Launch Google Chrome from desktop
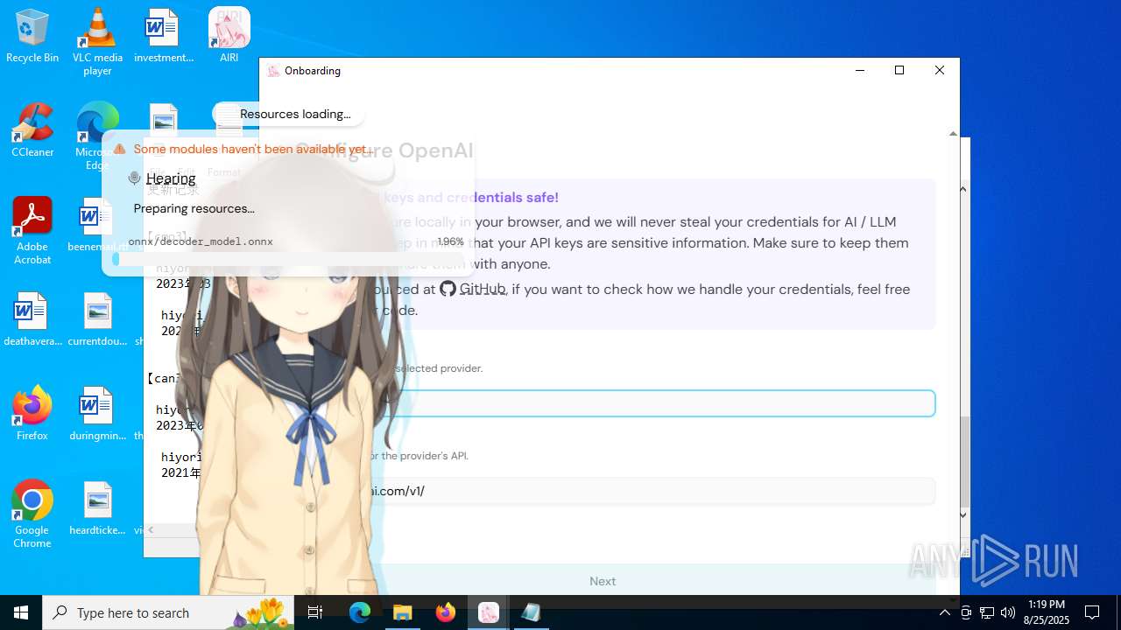Image resolution: width=1121 pixels, height=630 pixels. point(32,514)
